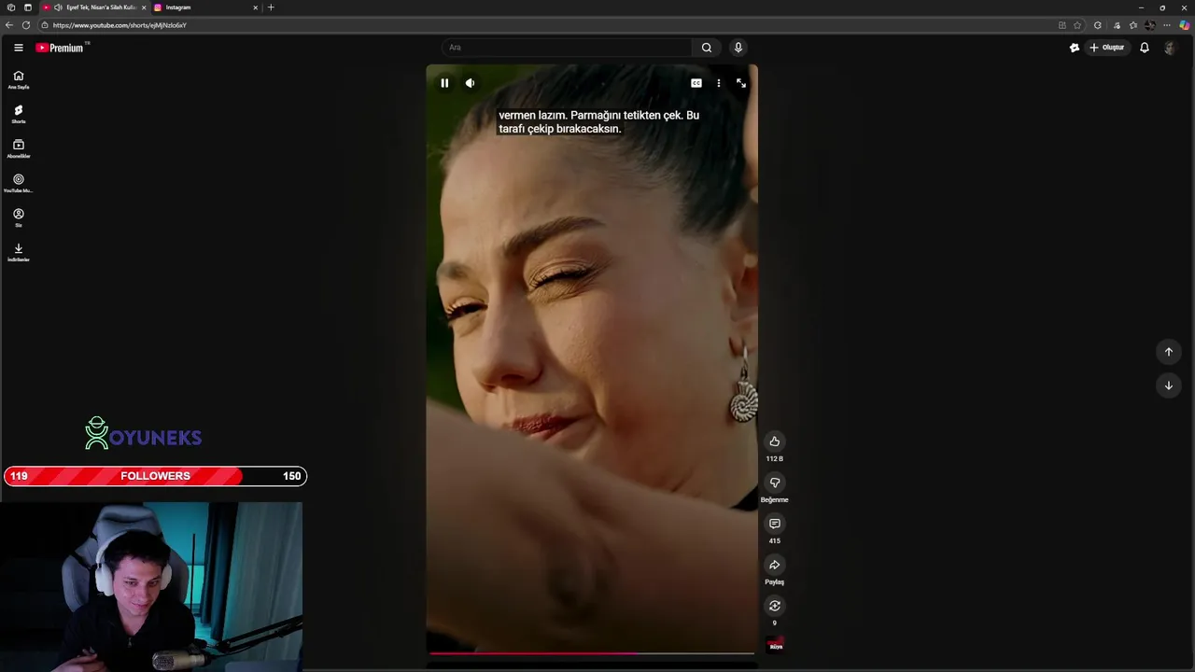Open the browser profile avatar
Screen dimensions: 1195x672
[1150, 25]
